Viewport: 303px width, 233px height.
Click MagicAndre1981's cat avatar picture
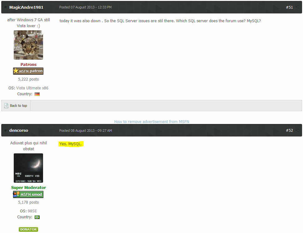coord(28,45)
